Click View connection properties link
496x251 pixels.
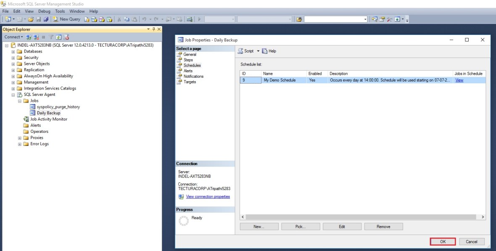[208, 196]
